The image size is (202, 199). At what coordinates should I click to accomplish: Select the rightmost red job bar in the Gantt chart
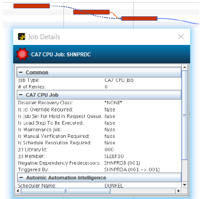[x=139, y=18]
